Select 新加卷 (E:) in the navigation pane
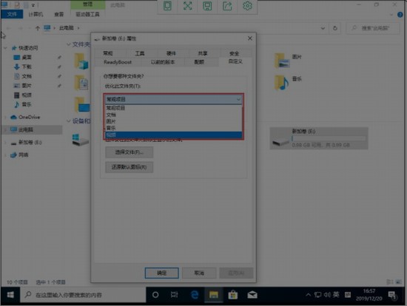The image size is (407, 306). (x=30, y=143)
